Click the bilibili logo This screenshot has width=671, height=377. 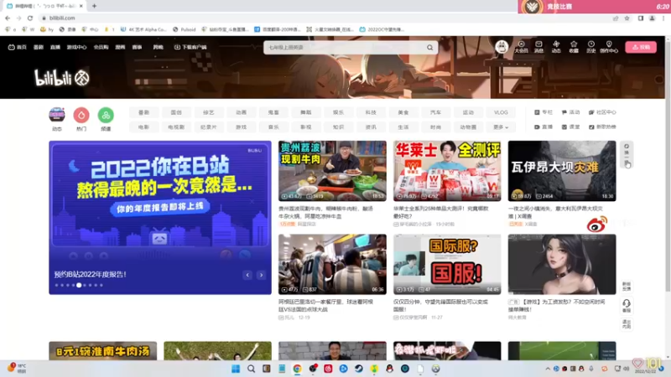click(61, 78)
